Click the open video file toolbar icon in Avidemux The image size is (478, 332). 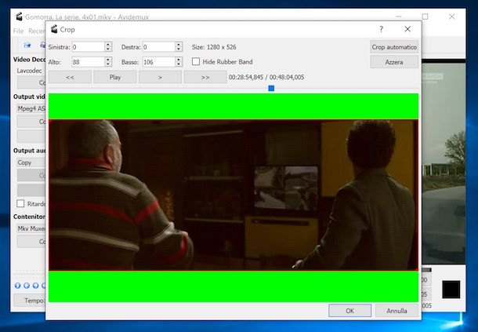27,46
